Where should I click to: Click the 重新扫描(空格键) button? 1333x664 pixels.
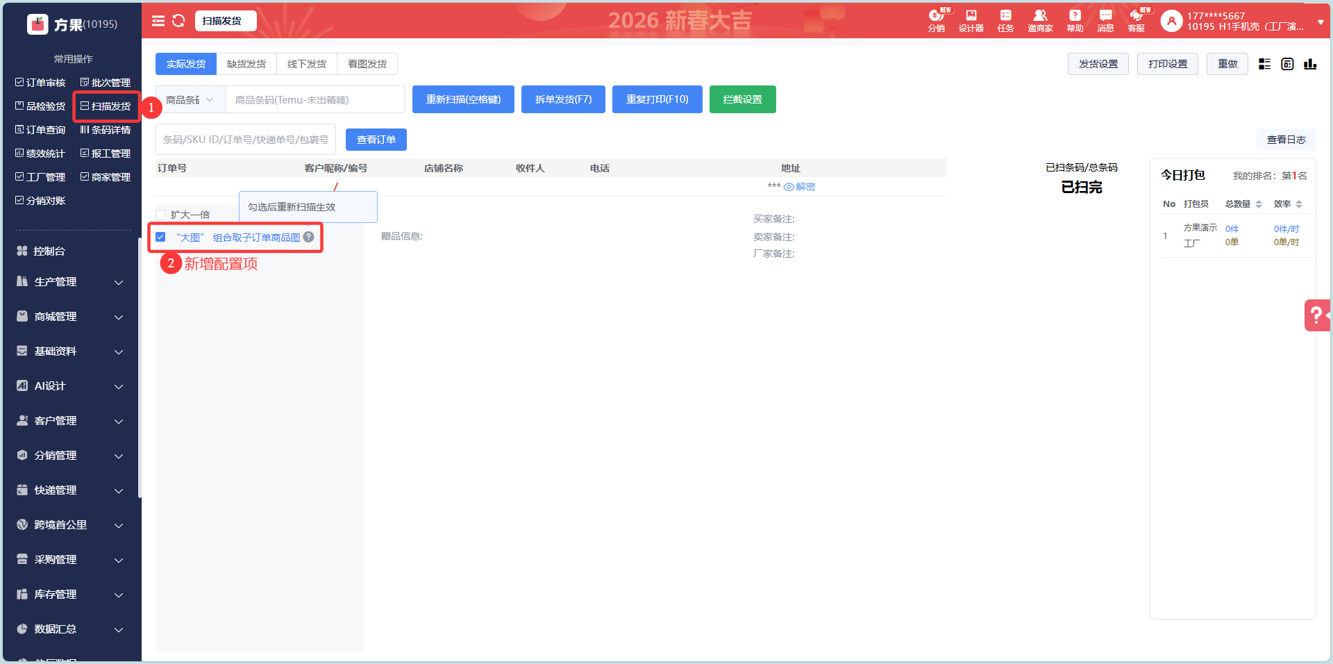[463, 99]
